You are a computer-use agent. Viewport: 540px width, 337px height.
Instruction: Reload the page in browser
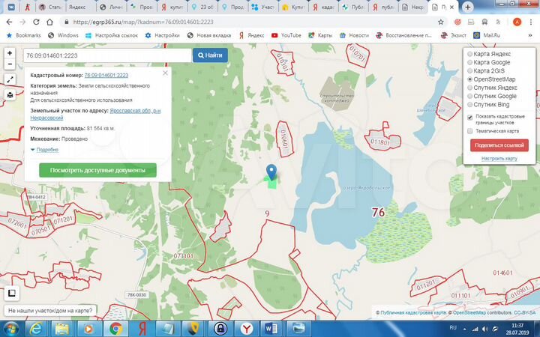(37, 22)
